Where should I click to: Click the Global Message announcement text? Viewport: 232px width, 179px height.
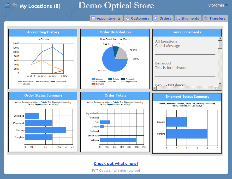tap(168, 46)
